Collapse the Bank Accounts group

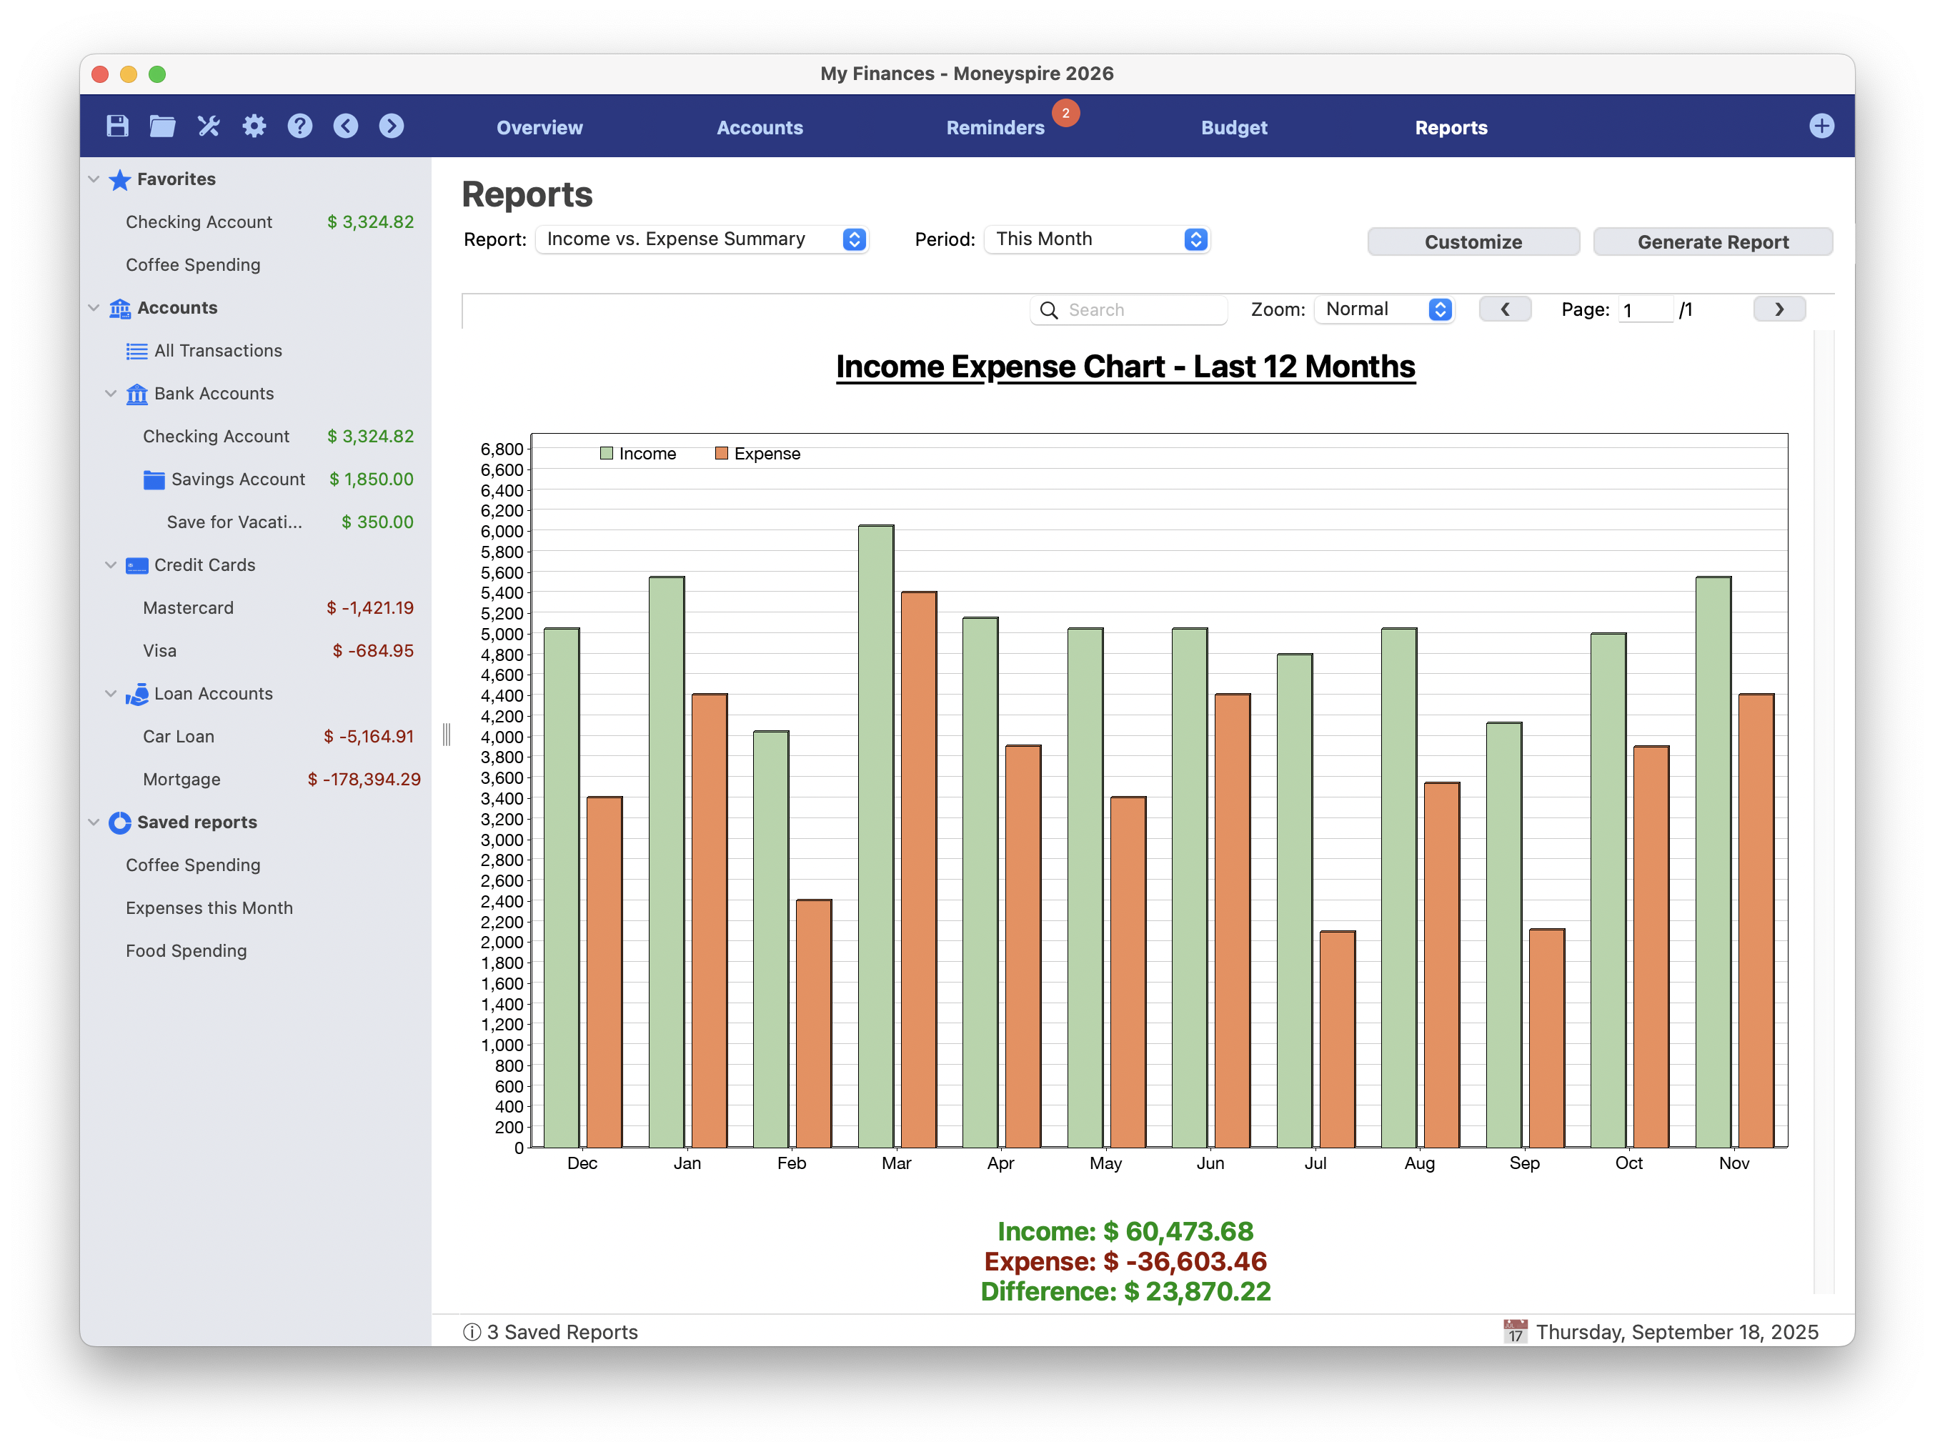pyautogui.click(x=111, y=393)
